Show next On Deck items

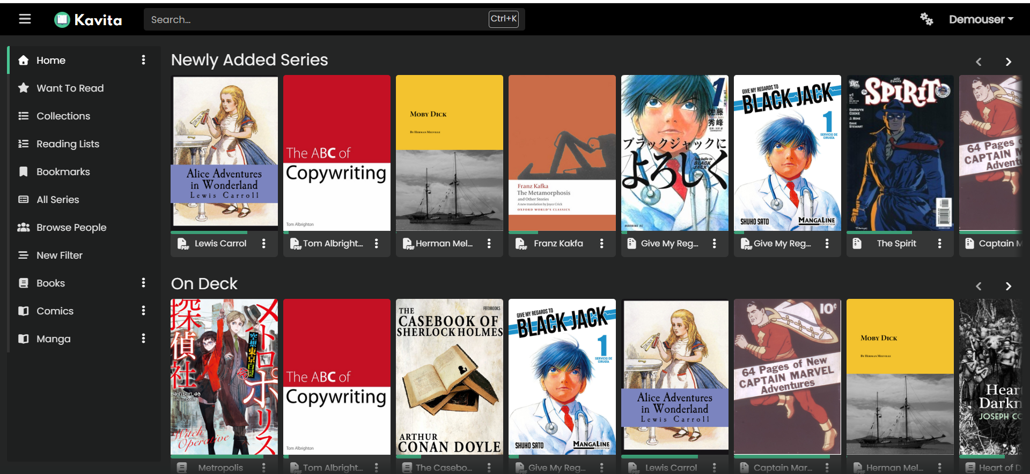tap(1009, 287)
